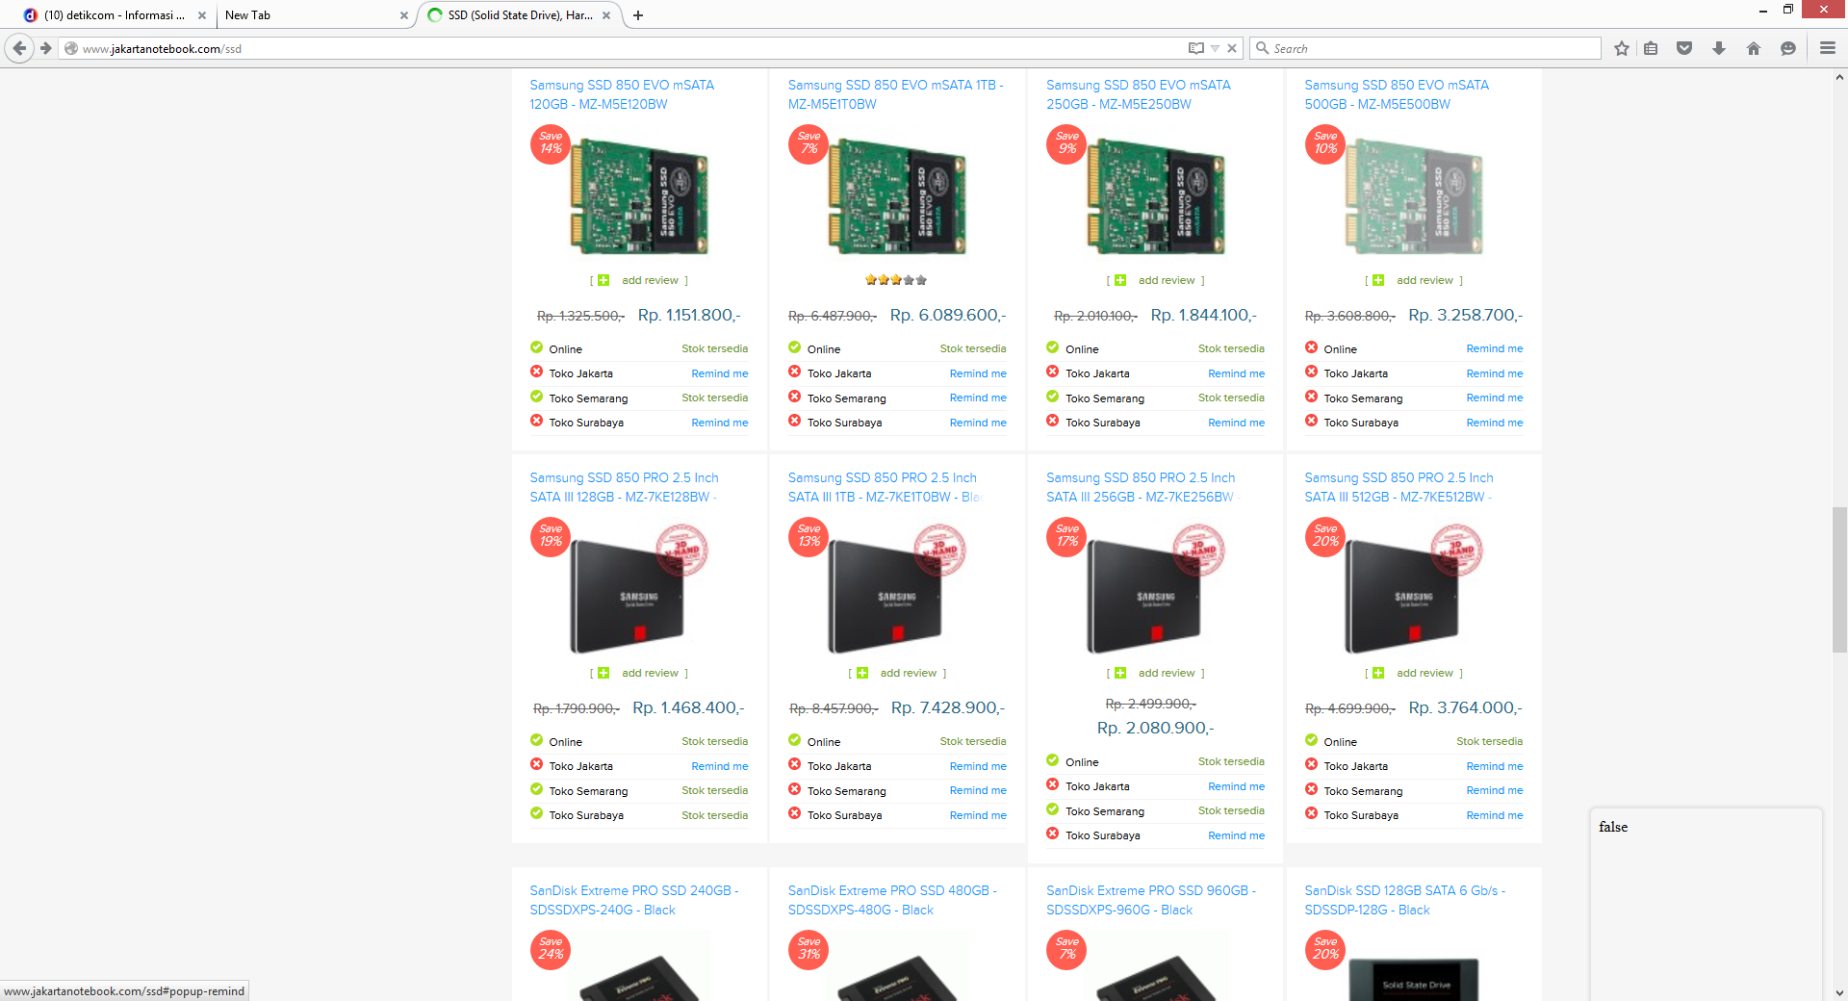Open SanDisk Extreme PRO SSD 240GB link
The image size is (1848, 1001).
[x=634, y=900]
